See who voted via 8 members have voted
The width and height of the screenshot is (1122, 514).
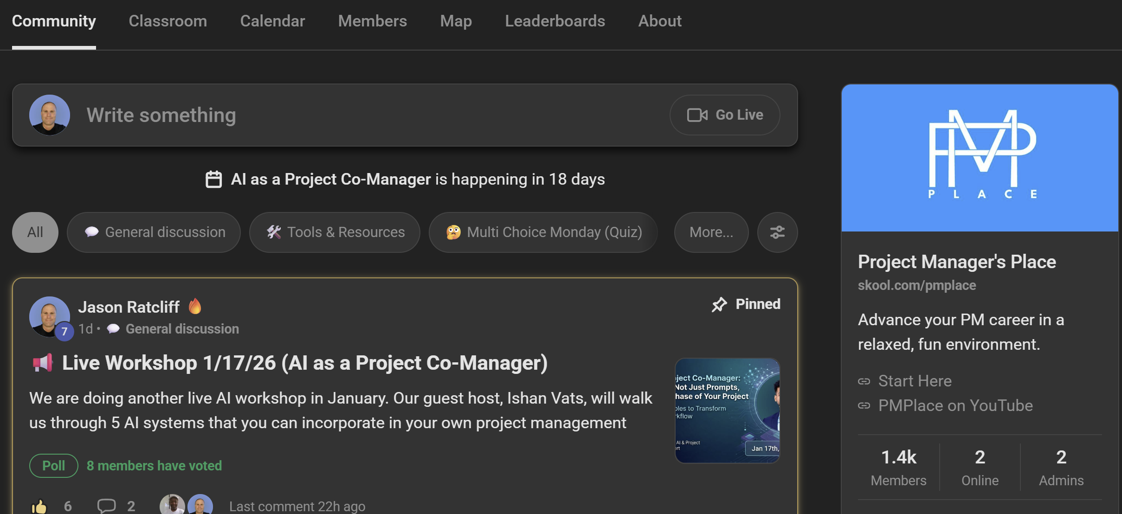[154, 465]
